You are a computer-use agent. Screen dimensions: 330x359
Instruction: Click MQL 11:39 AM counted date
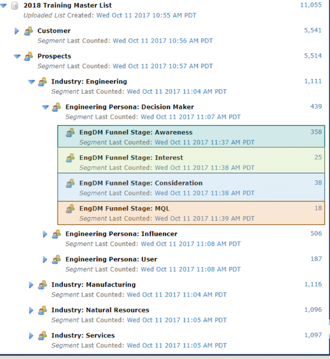[x=205, y=219]
